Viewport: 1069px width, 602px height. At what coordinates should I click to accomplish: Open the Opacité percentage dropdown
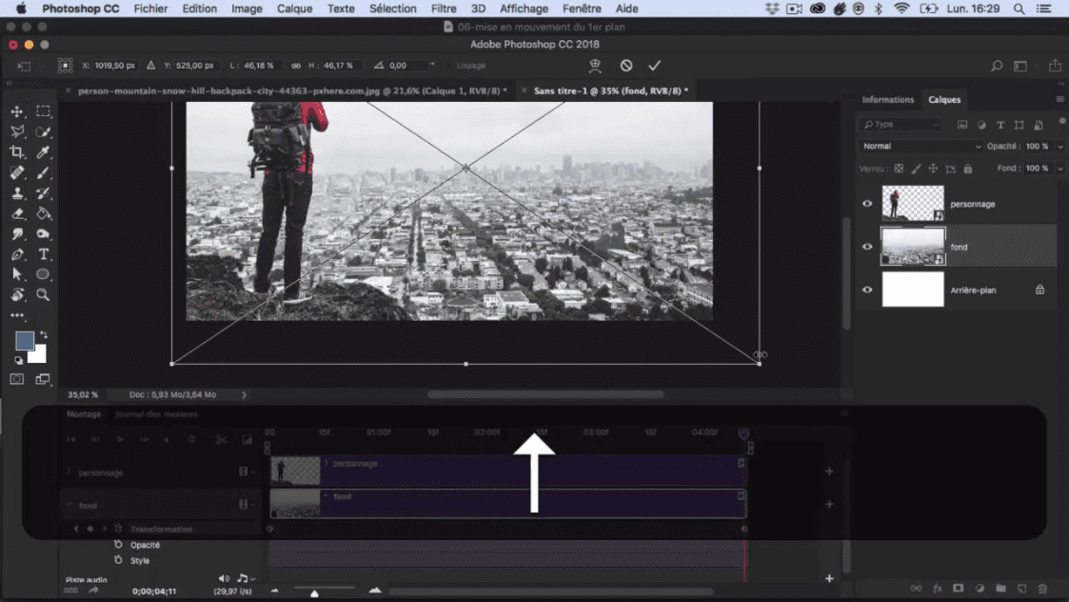[1059, 146]
